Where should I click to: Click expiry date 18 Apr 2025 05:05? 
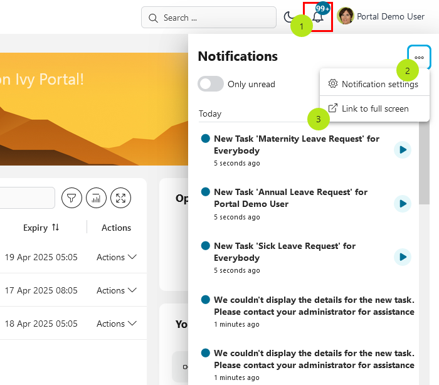click(x=41, y=324)
